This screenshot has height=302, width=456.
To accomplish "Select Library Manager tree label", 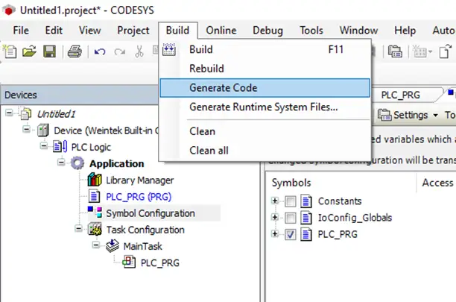I will pyautogui.click(x=140, y=180).
